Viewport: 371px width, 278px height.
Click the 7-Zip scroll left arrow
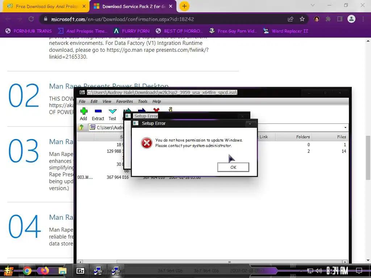coord(80,262)
